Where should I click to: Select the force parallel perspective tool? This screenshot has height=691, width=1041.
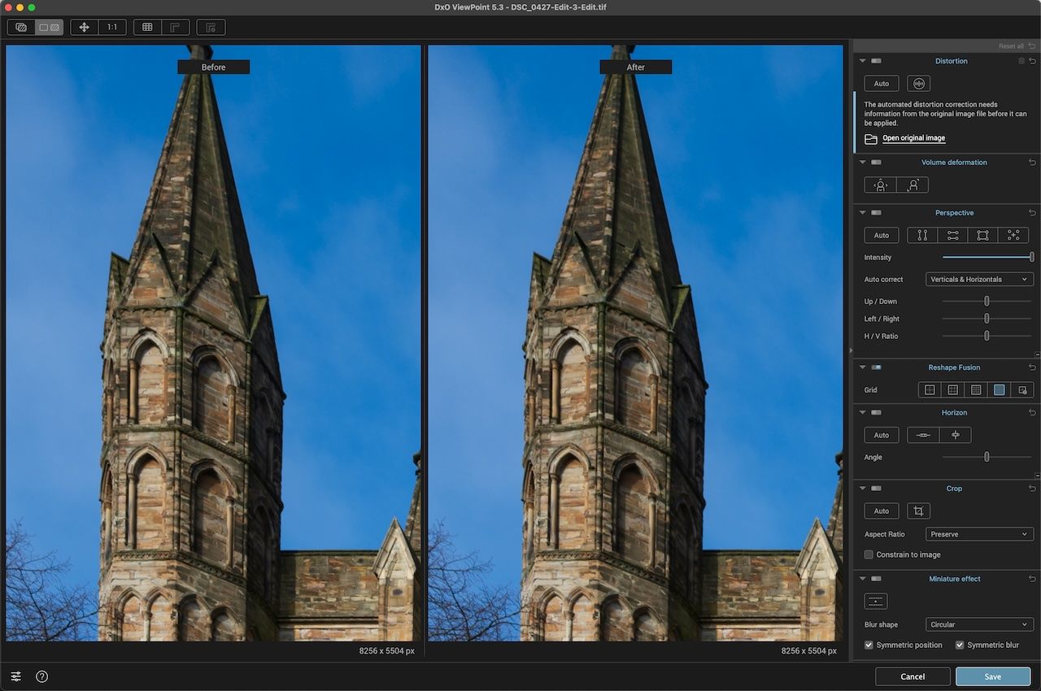[921, 235]
